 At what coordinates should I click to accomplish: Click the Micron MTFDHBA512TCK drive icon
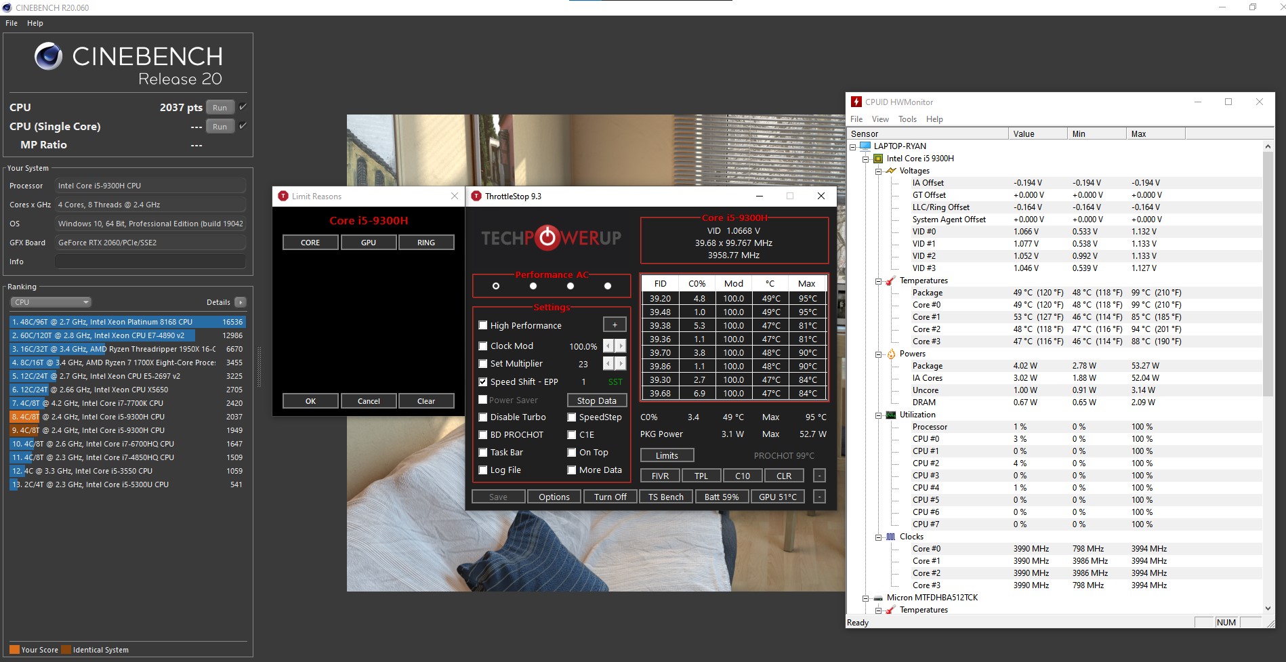[x=878, y=598]
